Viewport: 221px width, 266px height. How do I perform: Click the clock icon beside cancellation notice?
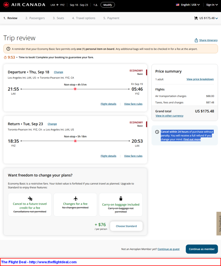click(x=157, y=132)
